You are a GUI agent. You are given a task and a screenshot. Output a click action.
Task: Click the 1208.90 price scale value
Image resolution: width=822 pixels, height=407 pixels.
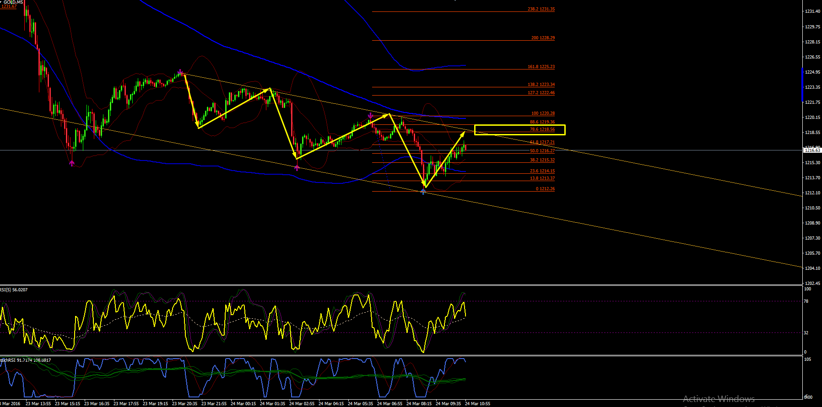812,223
